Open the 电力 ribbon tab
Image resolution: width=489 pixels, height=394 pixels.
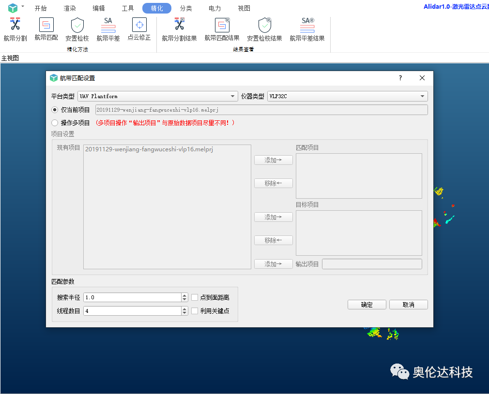pyautogui.click(x=214, y=8)
